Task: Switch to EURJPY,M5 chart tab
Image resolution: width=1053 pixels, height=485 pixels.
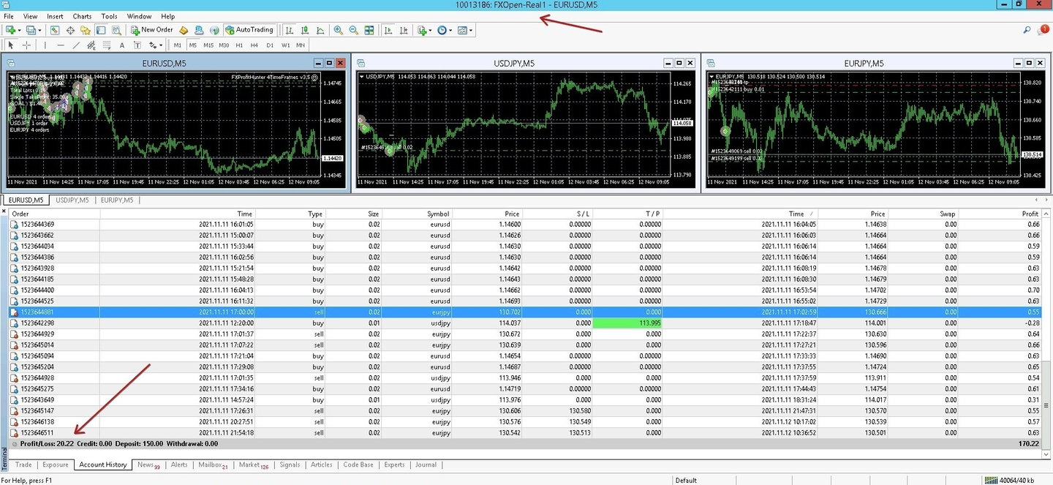Action: tap(117, 200)
